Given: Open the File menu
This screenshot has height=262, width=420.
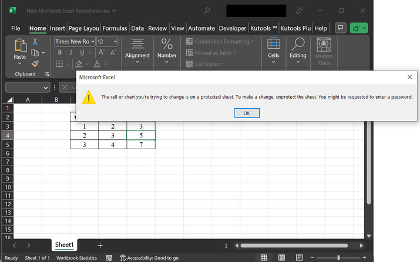Looking at the screenshot, I should (15, 28).
